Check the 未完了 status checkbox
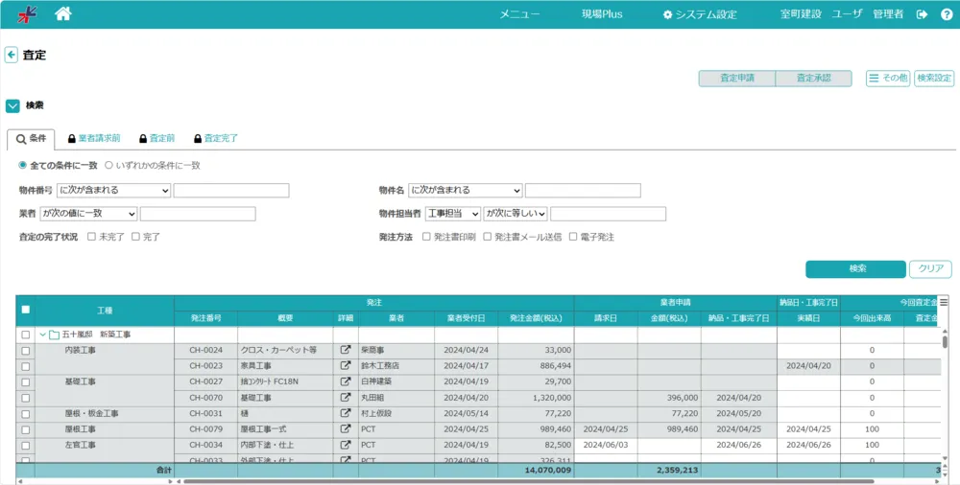The height and width of the screenshot is (485, 960). 91,237
